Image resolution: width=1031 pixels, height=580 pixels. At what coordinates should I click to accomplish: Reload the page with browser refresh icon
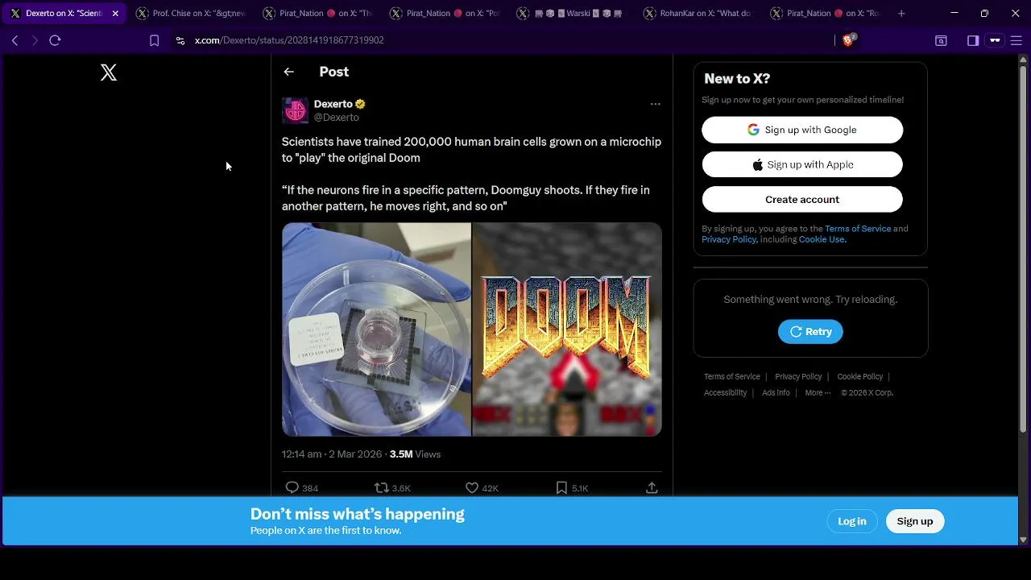pos(55,40)
